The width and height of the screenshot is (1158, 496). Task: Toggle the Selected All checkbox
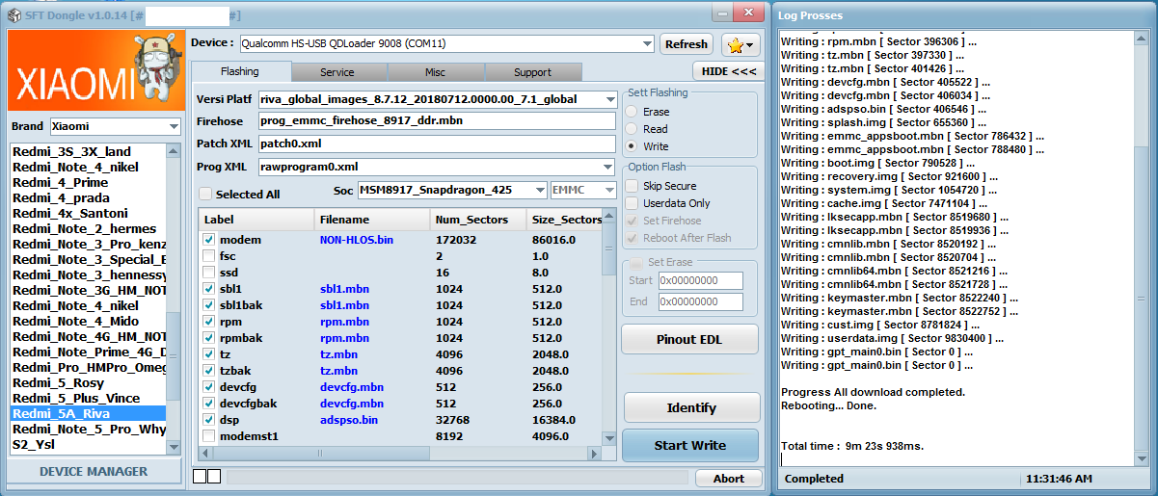[204, 194]
